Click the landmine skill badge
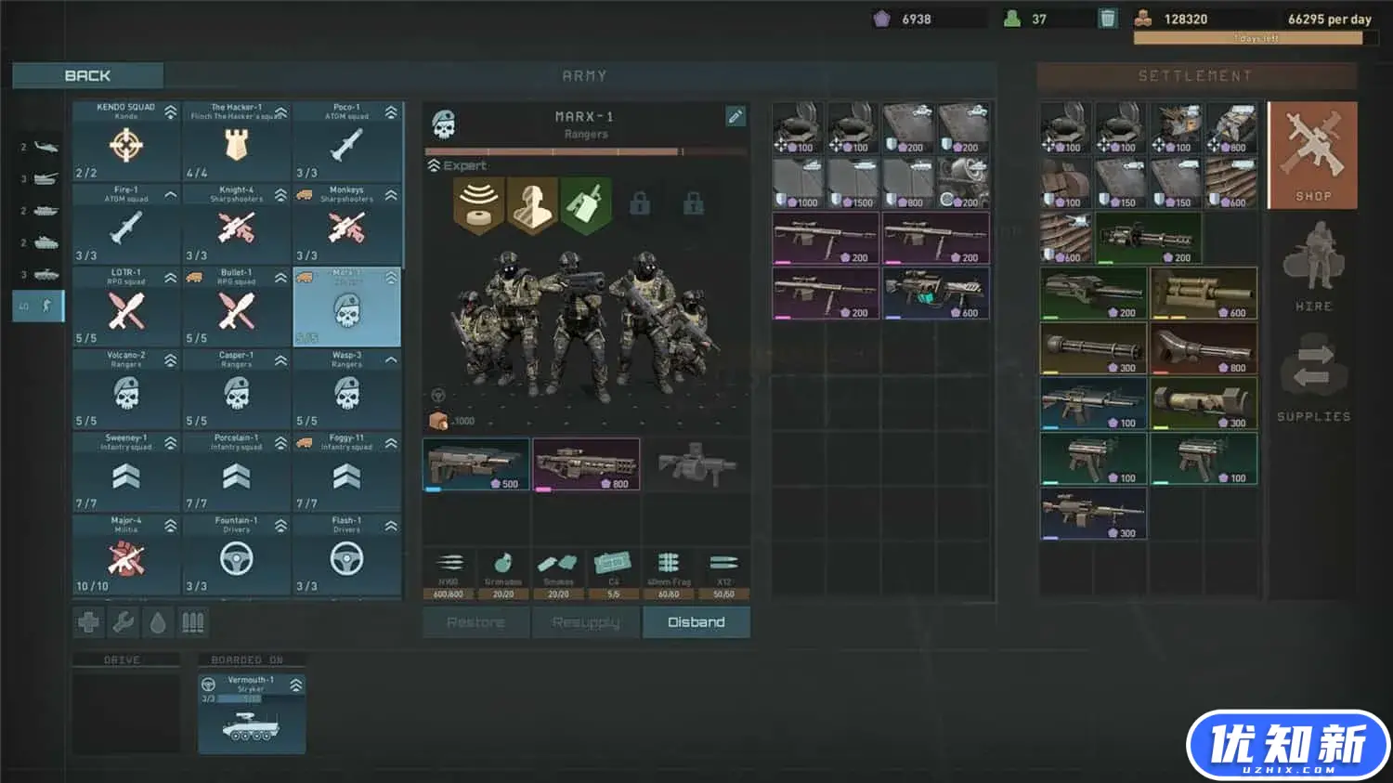 click(478, 202)
